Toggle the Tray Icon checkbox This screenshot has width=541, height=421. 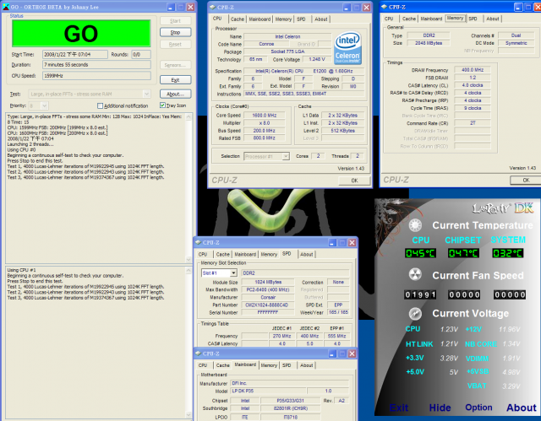(x=162, y=105)
